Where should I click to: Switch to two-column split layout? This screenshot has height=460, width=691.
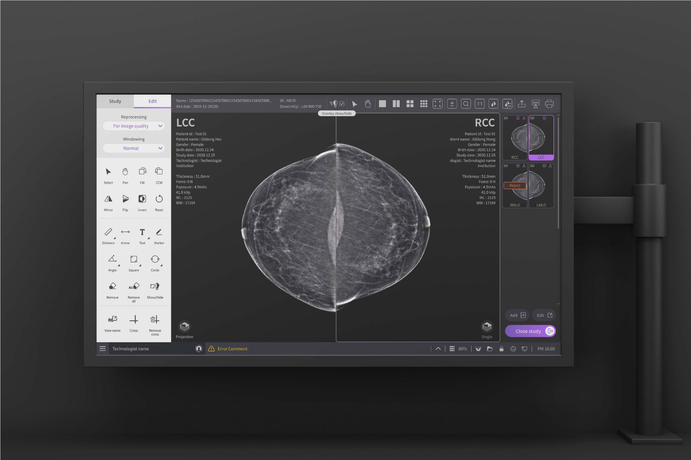pyautogui.click(x=396, y=104)
